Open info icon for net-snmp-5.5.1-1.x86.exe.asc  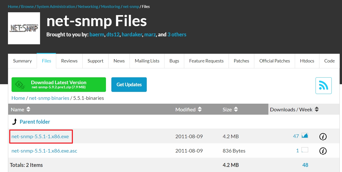tap(323, 151)
